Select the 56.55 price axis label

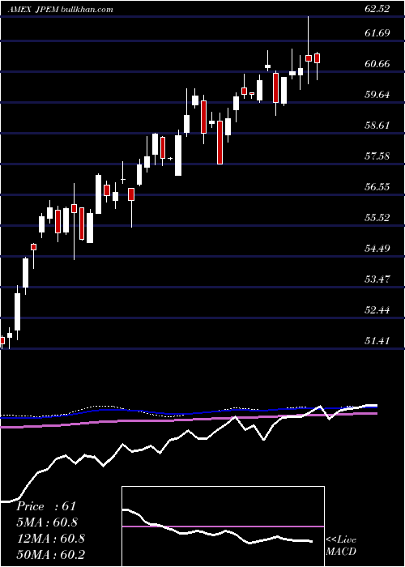click(x=377, y=187)
